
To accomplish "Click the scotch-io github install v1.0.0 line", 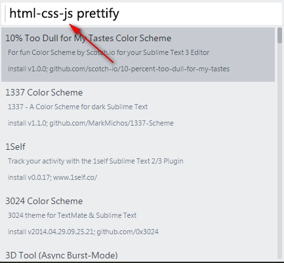I will (x=119, y=69).
